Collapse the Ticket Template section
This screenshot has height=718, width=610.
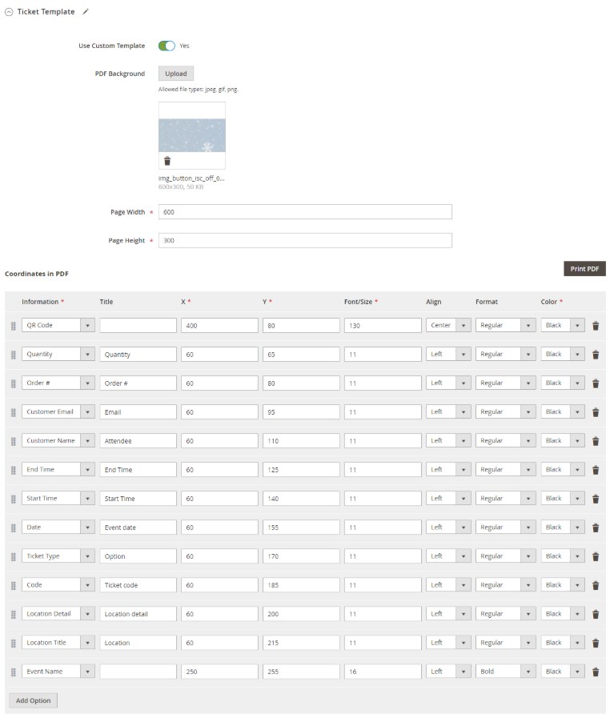click(x=9, y=12)
